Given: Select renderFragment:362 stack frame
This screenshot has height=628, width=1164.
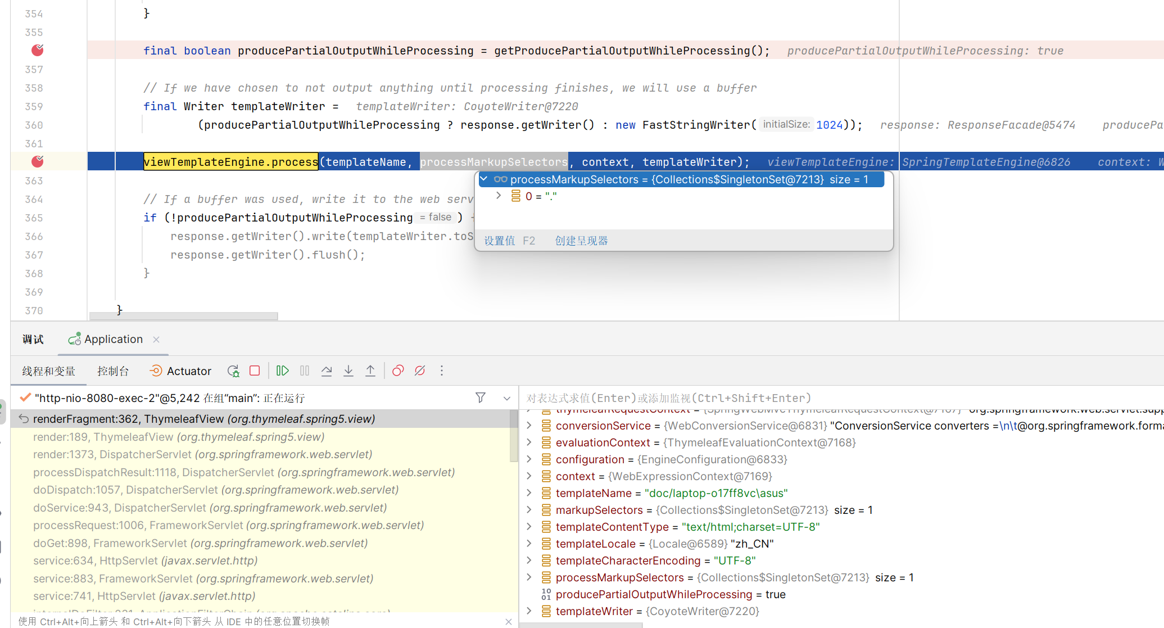Looking at the screenshot, I should point(260,419).
